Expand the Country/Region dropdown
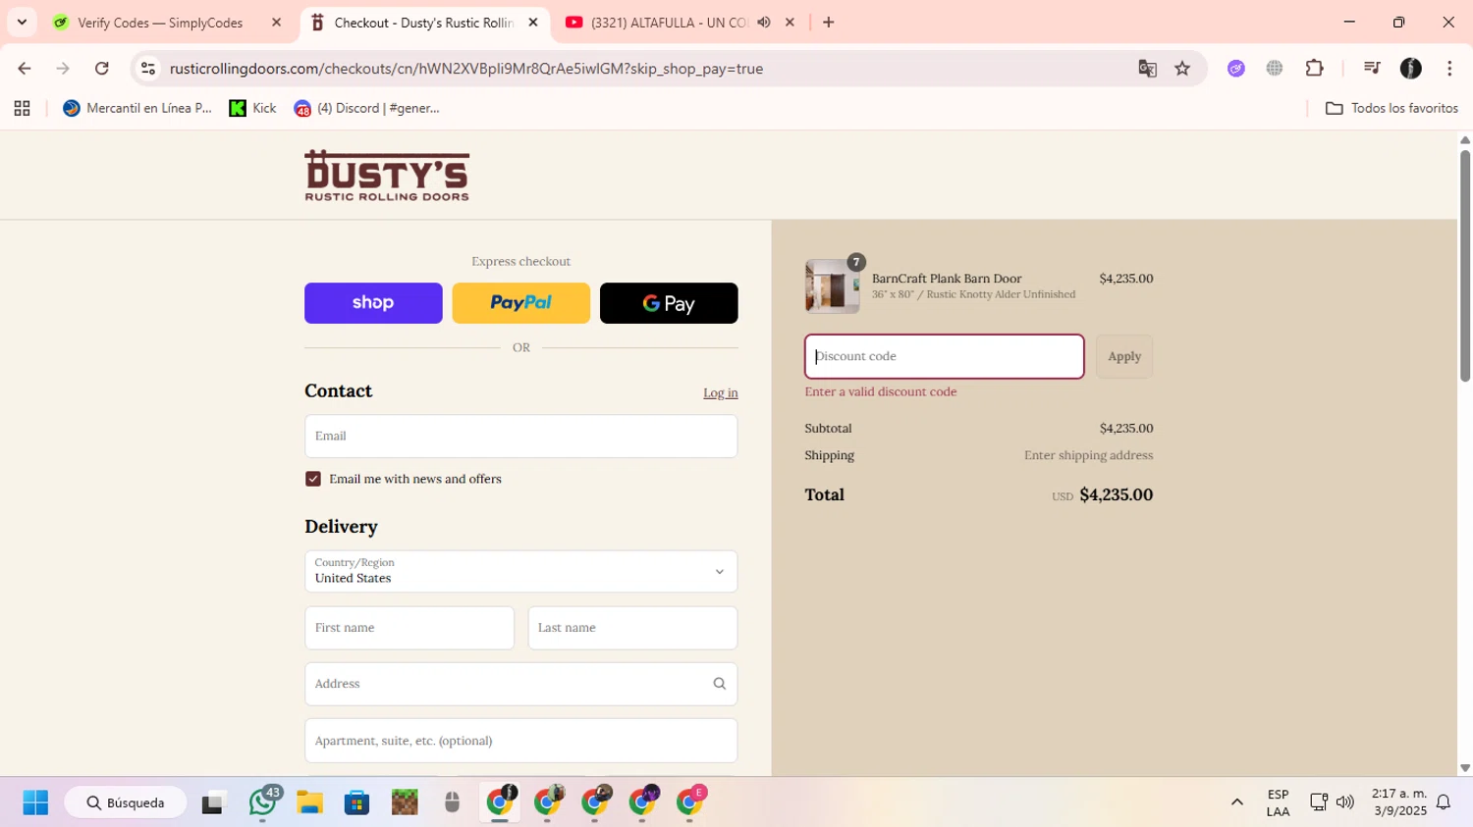This screenshot has height=827, width=1473. click(520, 571)
